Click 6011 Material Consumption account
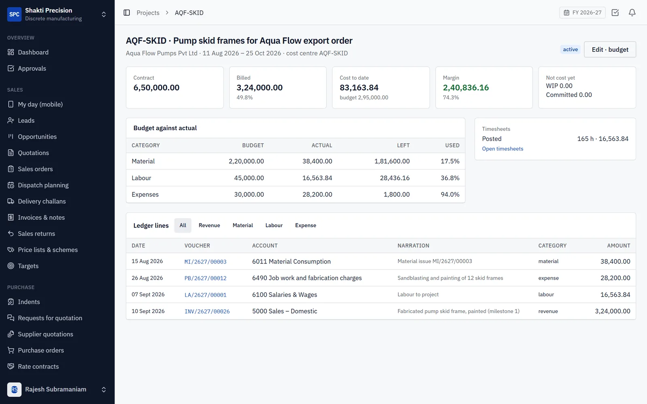The width and height of the screenshot is (647, 404). click(x=291, y=261)
